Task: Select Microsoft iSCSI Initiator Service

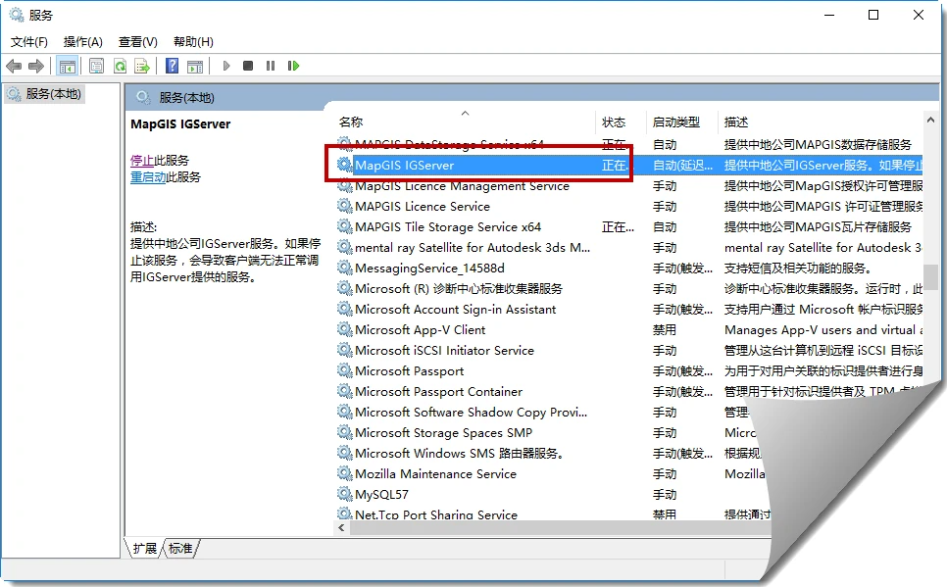Action: (x=444, y=350)
